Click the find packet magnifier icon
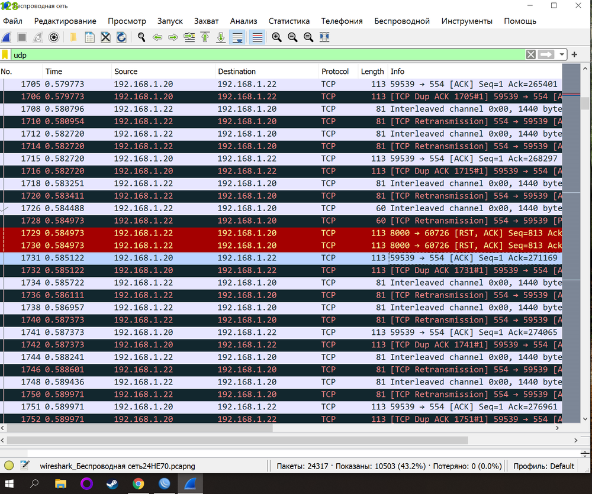Image resolution: width=592 pixels, height=494 pixels. (141, 37)
